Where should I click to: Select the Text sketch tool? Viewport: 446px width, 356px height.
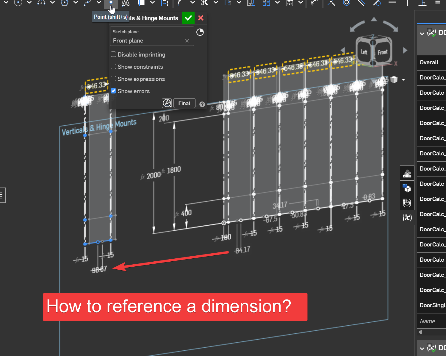coord(126,3)
